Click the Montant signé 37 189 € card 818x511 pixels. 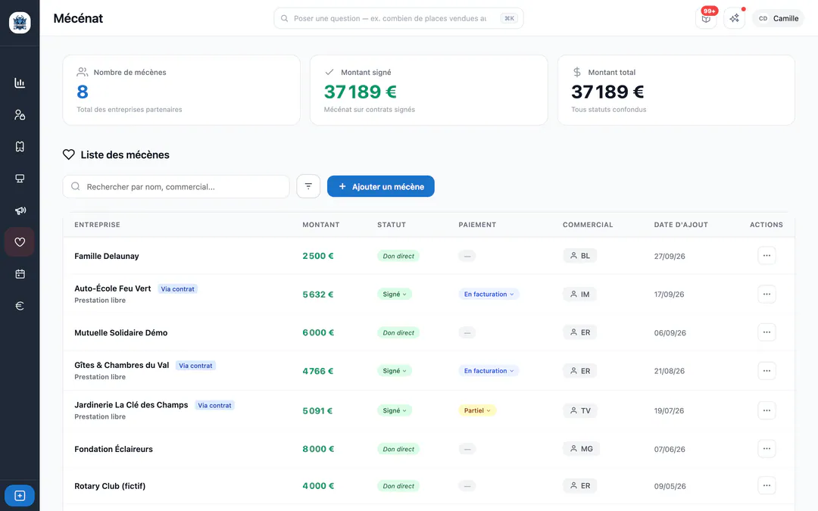click(429, 90)
